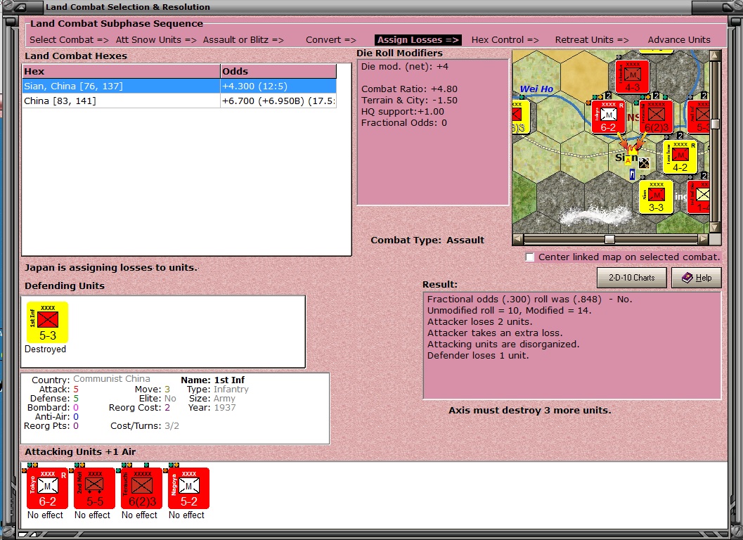Click the Reorg Cost value 2
The image size is (743, 540).
pos(167,408)
